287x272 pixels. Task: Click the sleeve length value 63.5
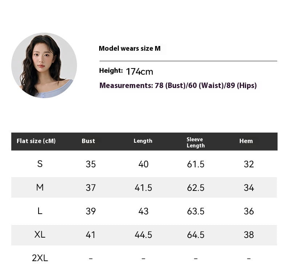coord(196,211)
